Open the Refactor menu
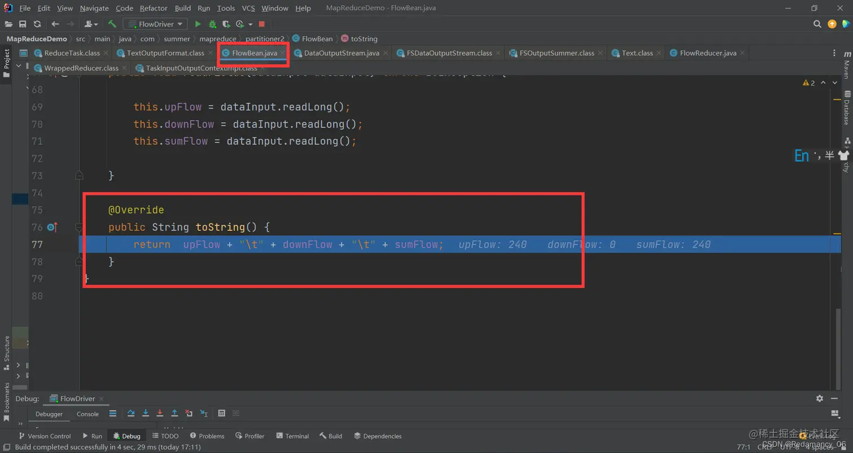The image size is (853, 453). pyautogui.click(x=154, y=8)
